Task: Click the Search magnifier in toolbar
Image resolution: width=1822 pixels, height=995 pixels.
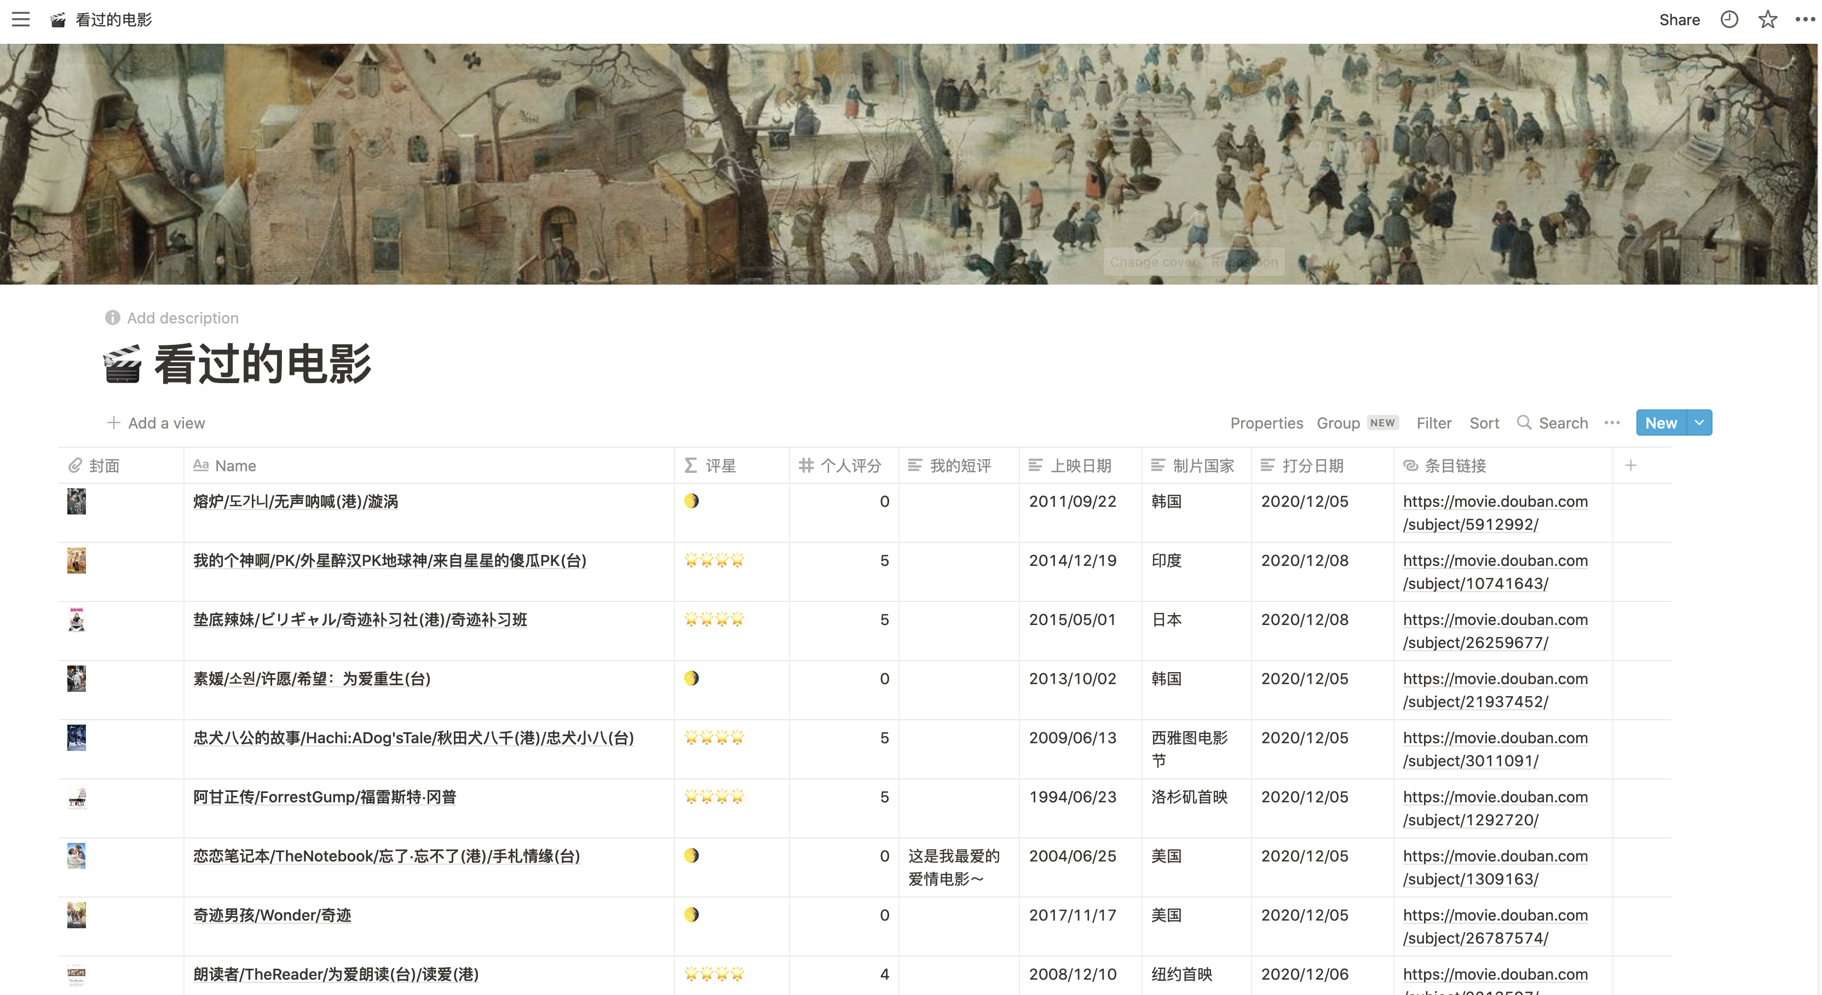Action: pyautogui.click(x=1524, y=422)
